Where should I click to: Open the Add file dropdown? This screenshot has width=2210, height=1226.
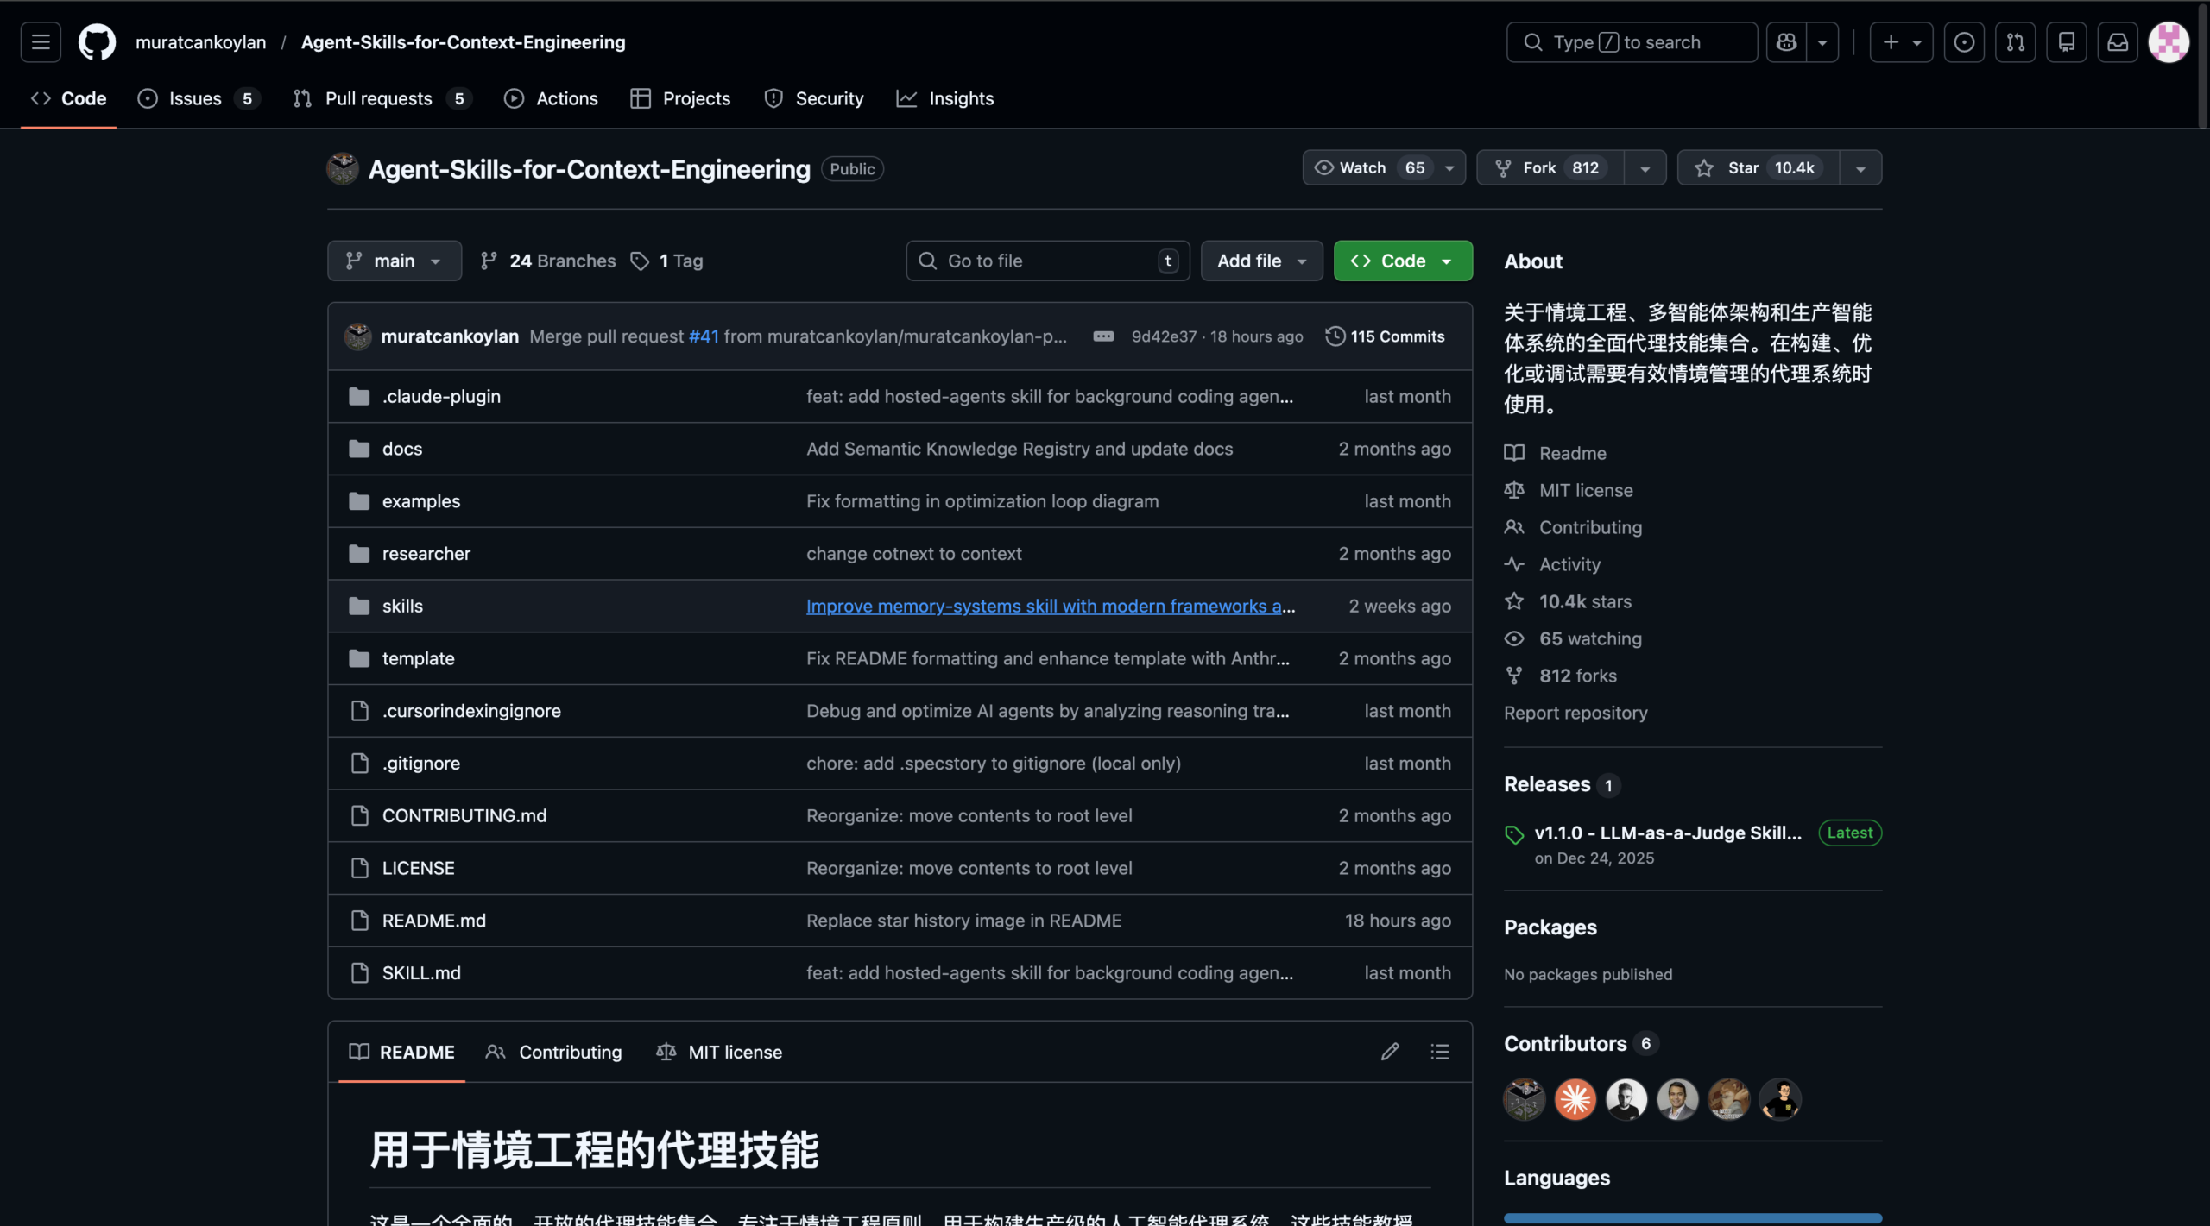click(x=1261, y=261)
